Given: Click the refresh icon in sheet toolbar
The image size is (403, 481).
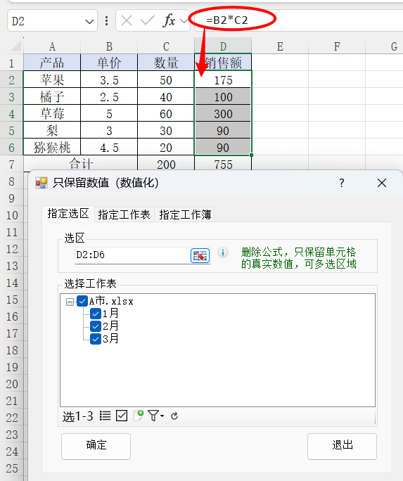Looking at the screenshot, I should [x=174, y=416].
